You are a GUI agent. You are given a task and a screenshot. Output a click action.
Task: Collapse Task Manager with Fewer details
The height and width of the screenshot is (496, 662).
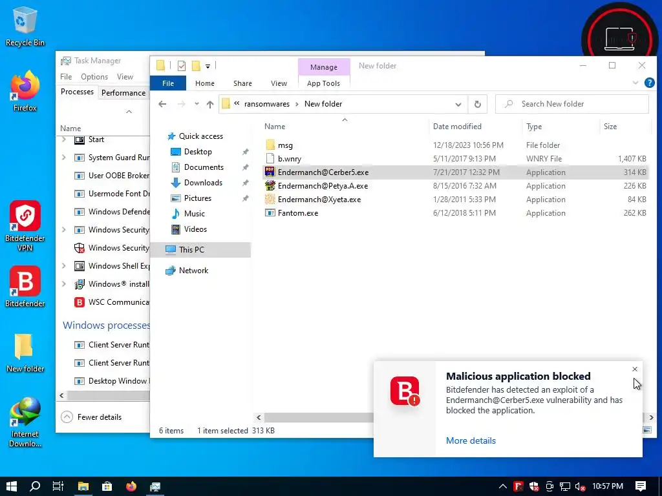tap(91, 417)
